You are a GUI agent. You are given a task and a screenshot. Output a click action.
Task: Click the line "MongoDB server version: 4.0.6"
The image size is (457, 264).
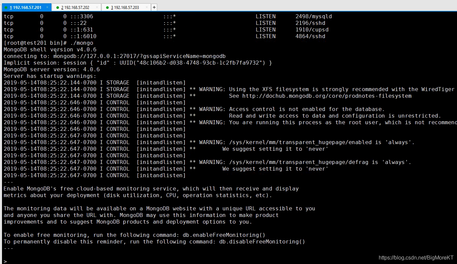tap(52, 69)
